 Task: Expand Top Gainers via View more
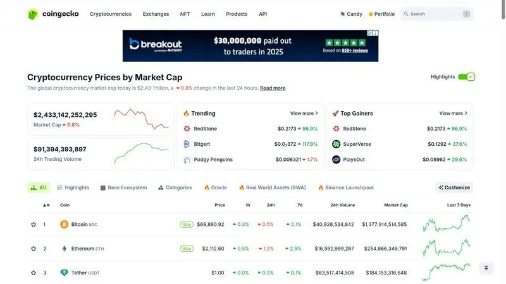[453, 114]
